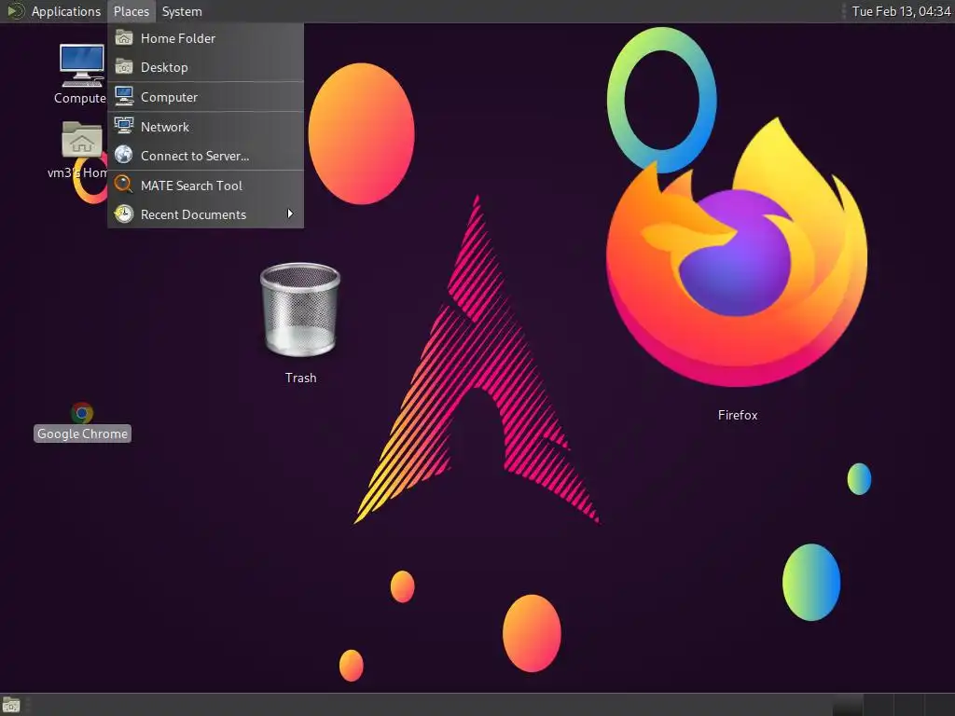
Task: Click the workspace switcher in bottom panel
Action: [x=893, y=705]
